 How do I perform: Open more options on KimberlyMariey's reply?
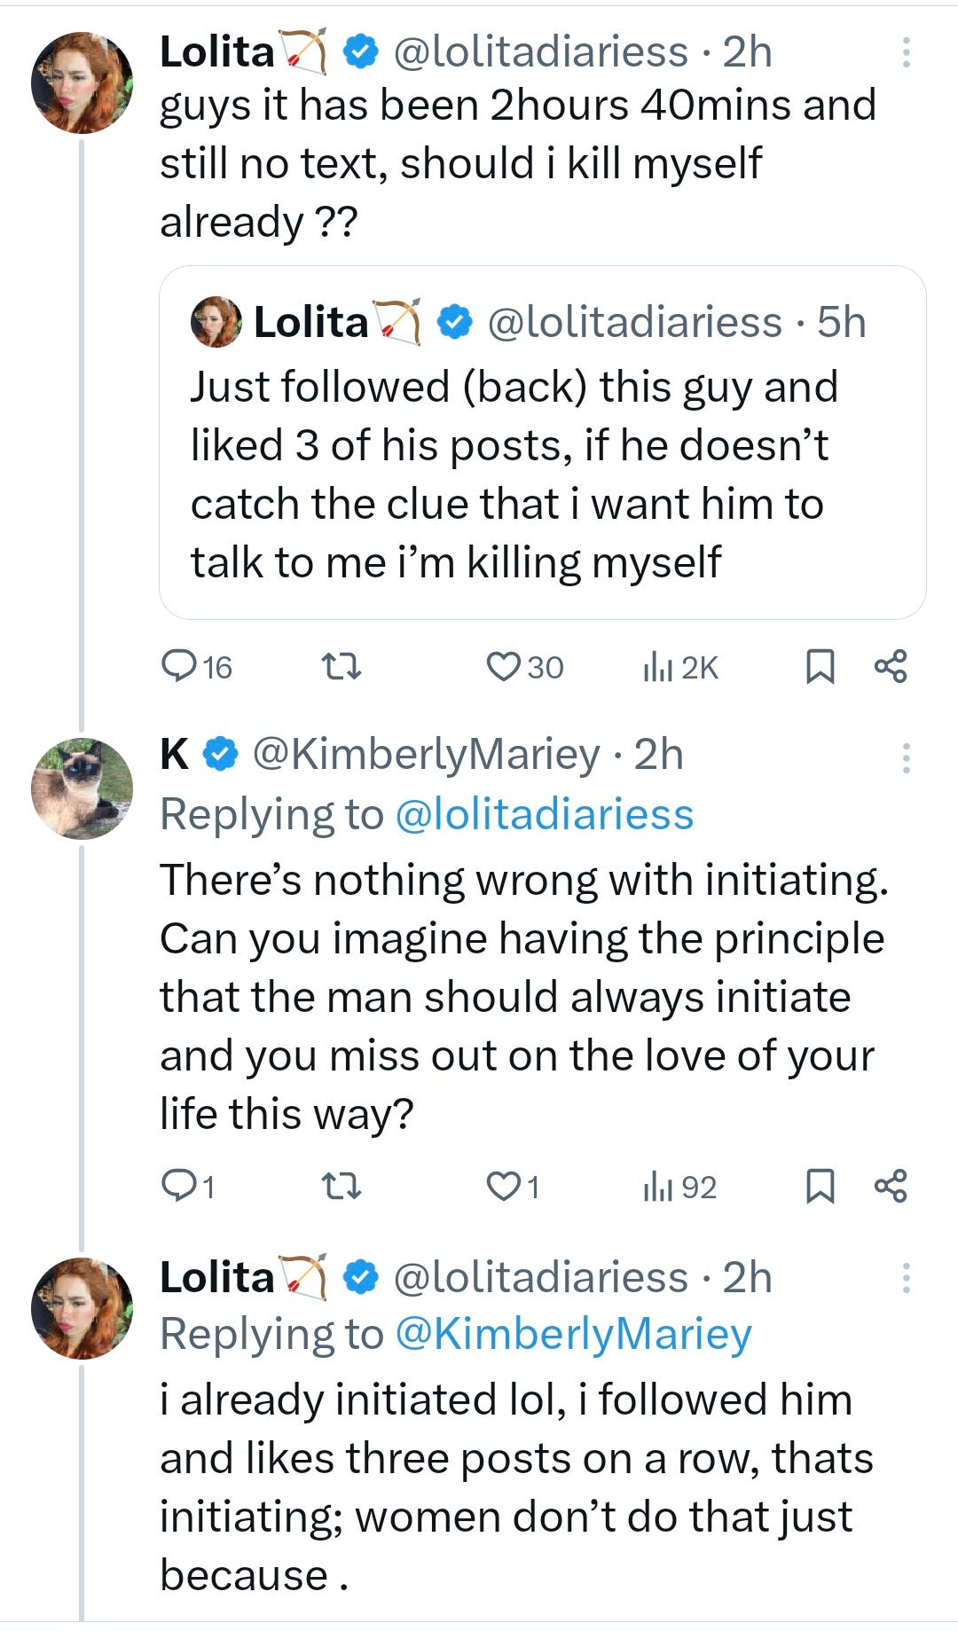pyautogui.click(x=906, y=758)
